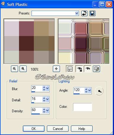The height and width of the screenshot is (135, 114).
Task: Click the Soft Plastic title bar icon
Action: [x=3, y=4]
